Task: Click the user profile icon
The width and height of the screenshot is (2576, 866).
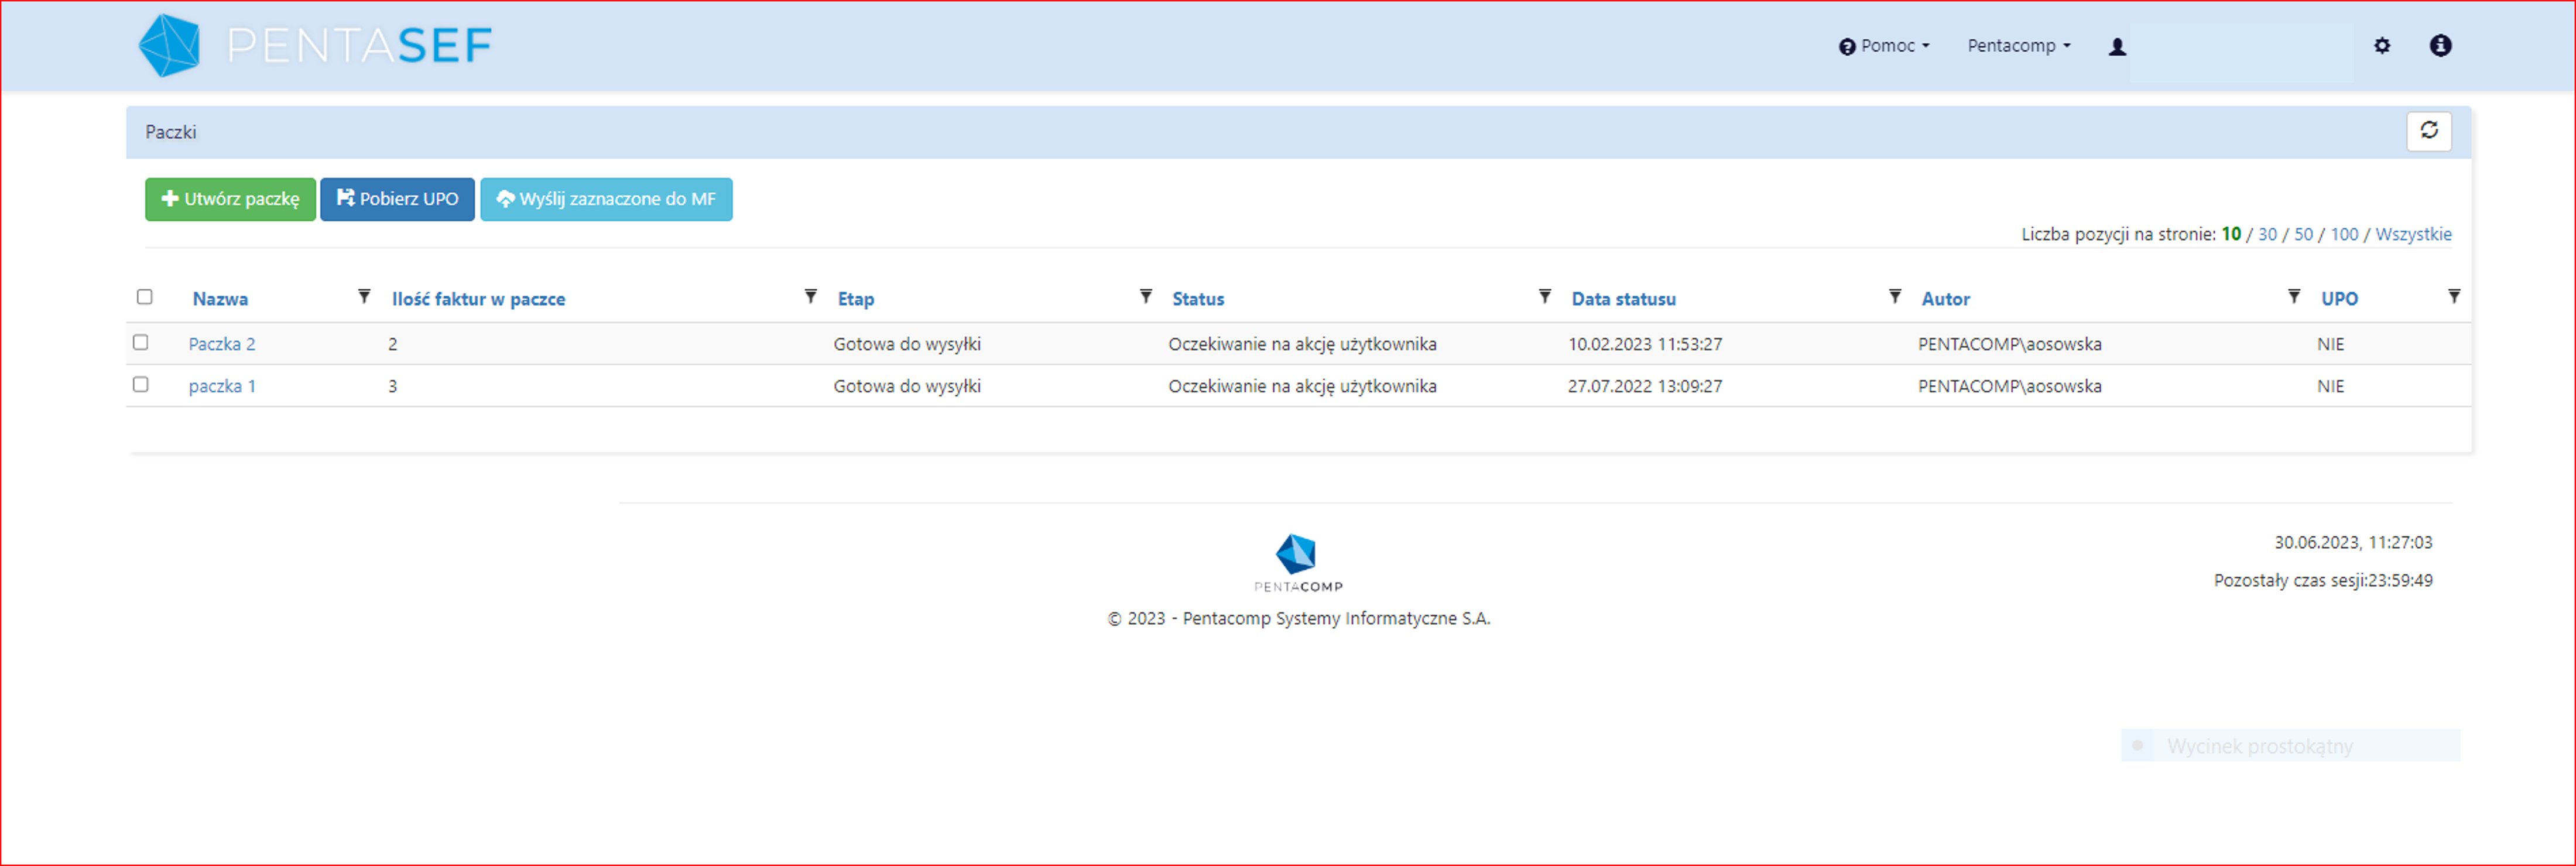Action: pyautogui.click(x=2117, y=47)
